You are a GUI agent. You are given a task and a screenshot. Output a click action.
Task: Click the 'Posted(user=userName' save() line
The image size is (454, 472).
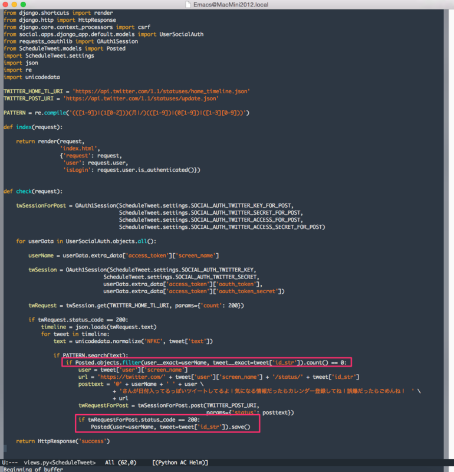170,427
